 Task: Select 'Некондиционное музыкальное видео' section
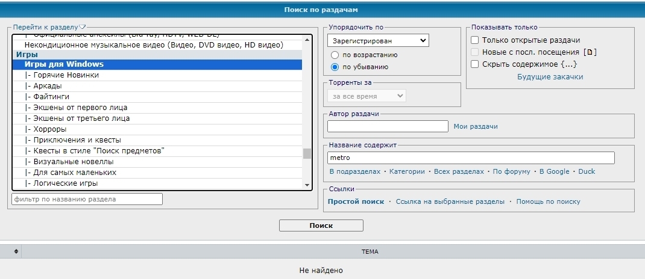click(x=157, y=44)
